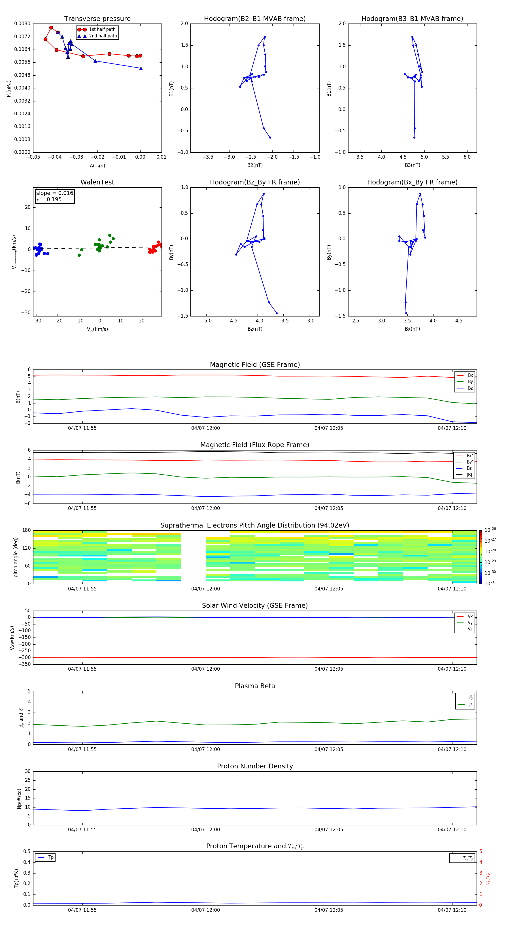This screenshot has width=510, height=935.
Task: Click the "Magnetic Field (GSE Frame)" title
Action: coord(255,365)
